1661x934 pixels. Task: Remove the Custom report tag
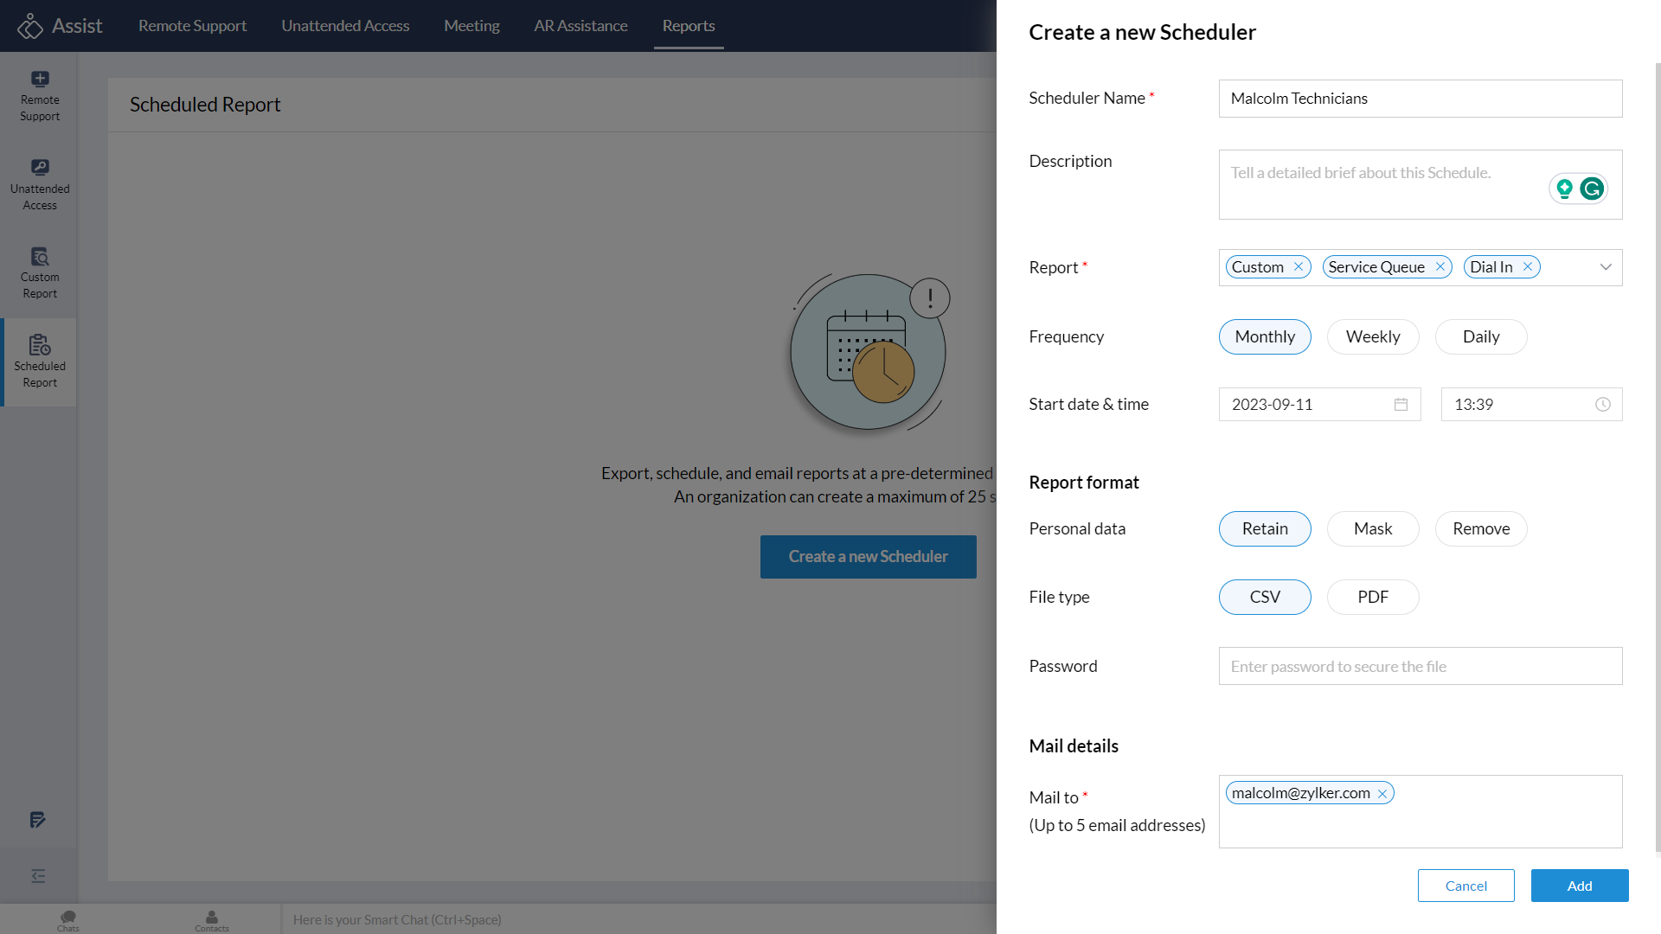[1299, 267]
